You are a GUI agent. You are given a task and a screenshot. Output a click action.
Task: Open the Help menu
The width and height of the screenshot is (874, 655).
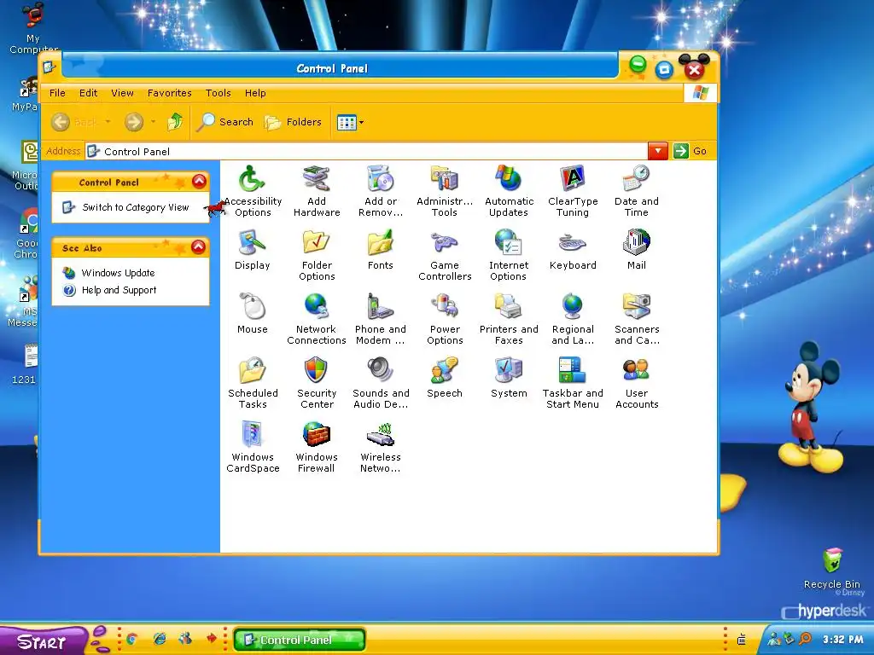coord(255,93)
